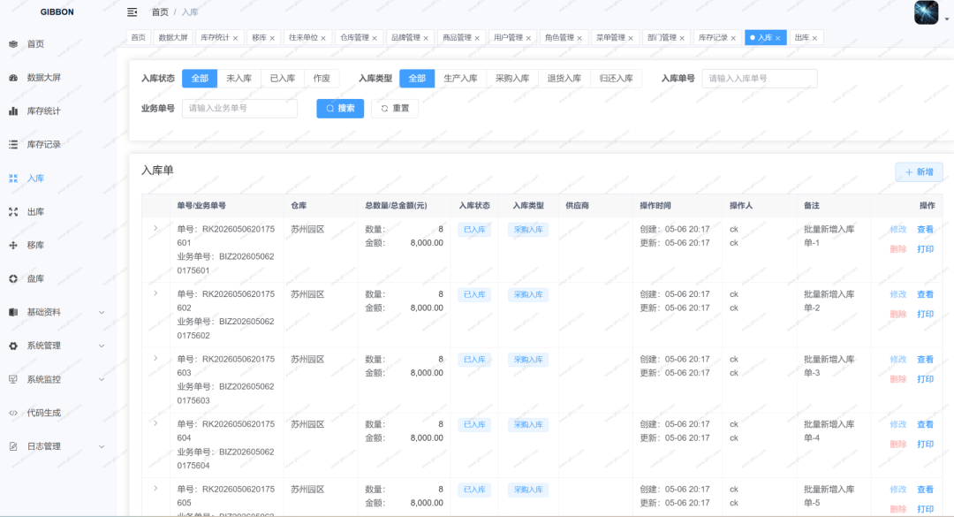Select 采购入库 type filter
954x517 pixels.
point(512,79)
